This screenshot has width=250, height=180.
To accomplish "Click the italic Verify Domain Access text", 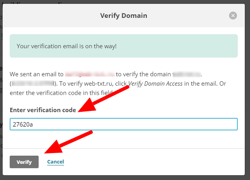I will [x=155, y=83].
